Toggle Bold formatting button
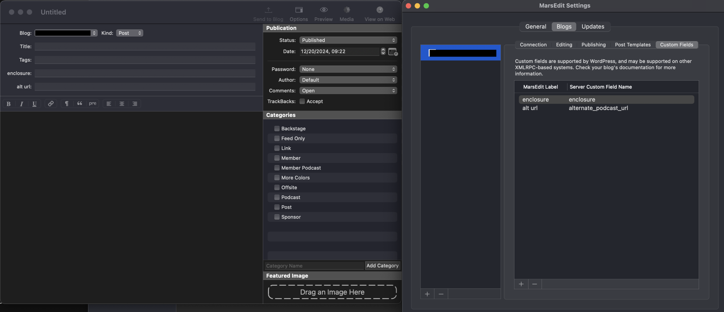This screenshot has width=724, height=312. click(9, 104)
